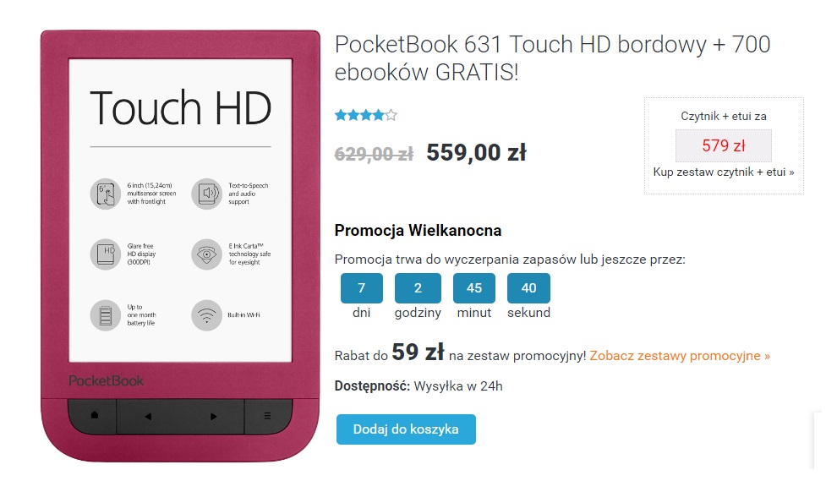Click the battery life icon
Image resolution: width=826 pixels, height=481 pixels.
pos(106,315)
